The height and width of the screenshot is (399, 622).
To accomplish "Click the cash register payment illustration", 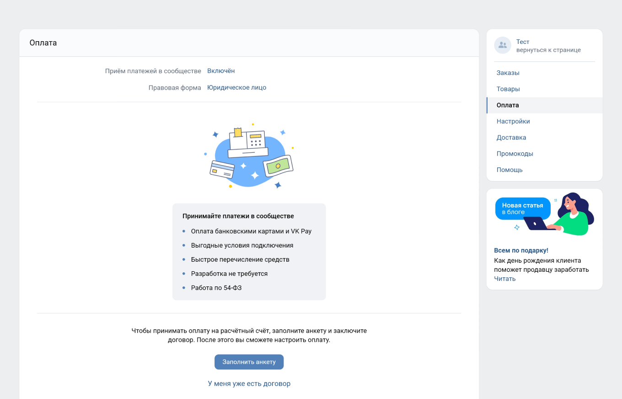I will (249, 156).
